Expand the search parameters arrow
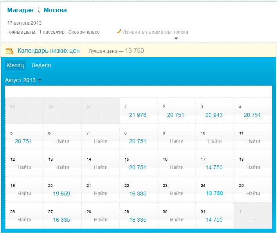 click(176, 38)
